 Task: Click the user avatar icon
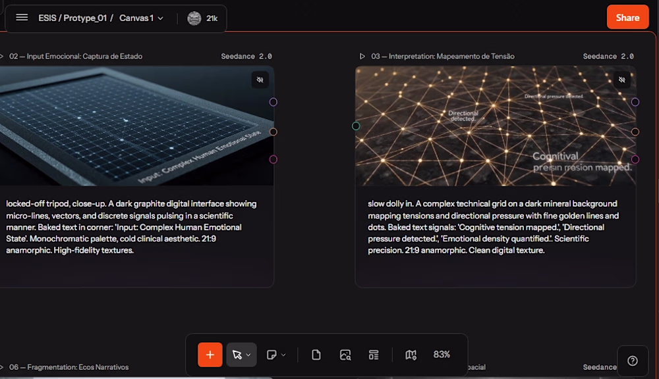pyautogui.click(x=194, y=18)
